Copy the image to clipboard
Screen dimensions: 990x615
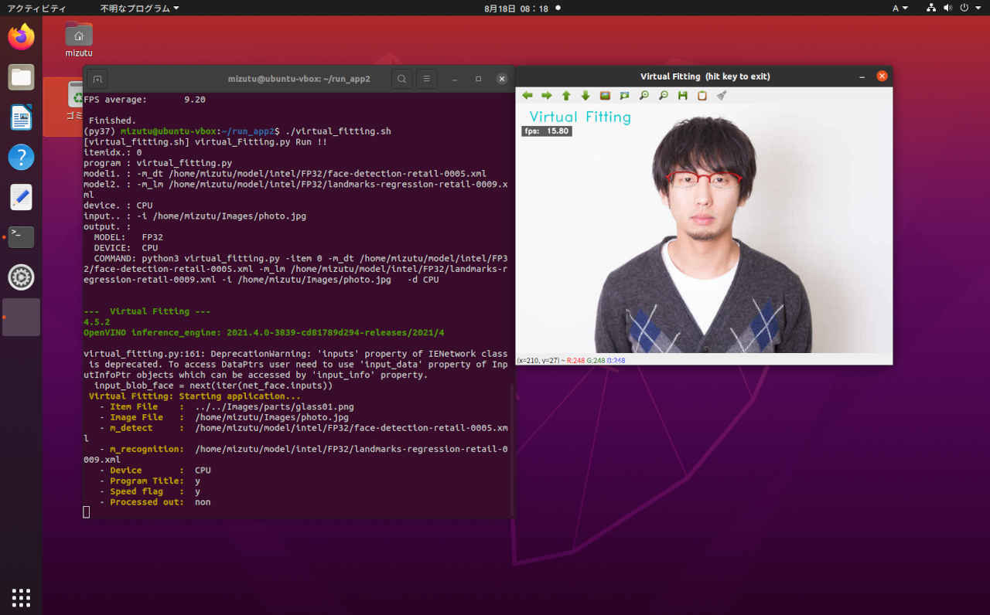coord(702,96)
